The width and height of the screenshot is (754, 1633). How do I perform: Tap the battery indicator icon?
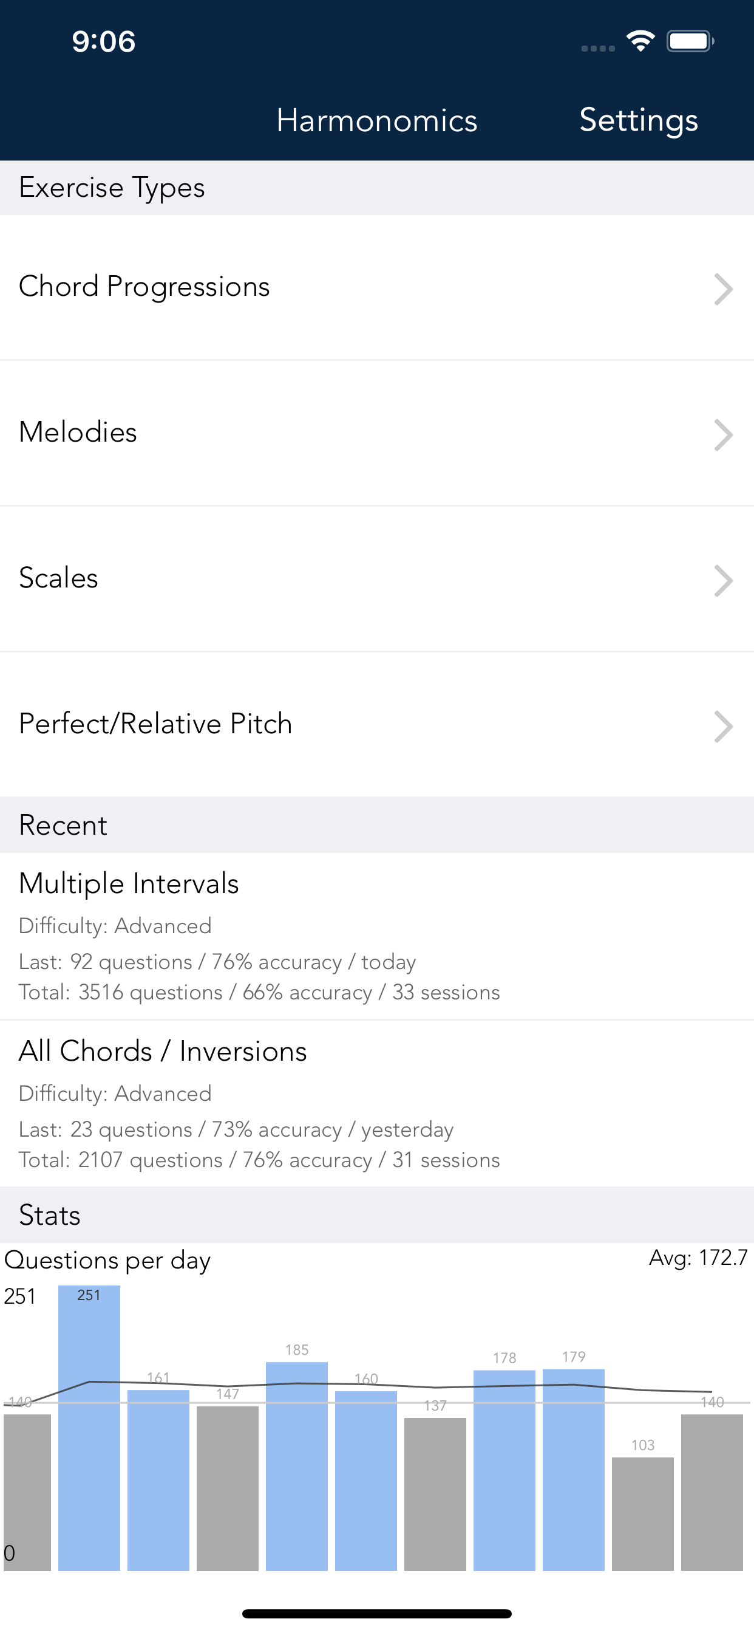click(x=690, y=41)
